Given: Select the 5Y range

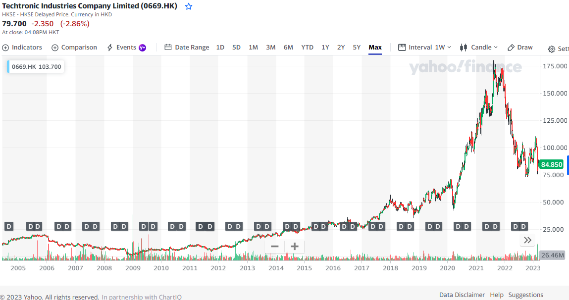Looking at the screenshot, I should pyautogui.click(x=357, y=48).
